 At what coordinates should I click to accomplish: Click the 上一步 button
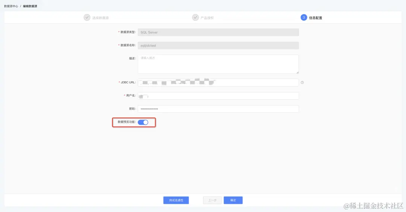[212, 200]
